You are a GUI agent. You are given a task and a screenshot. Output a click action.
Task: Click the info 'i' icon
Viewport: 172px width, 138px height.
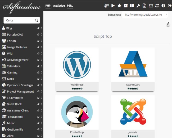pos(168,24)
